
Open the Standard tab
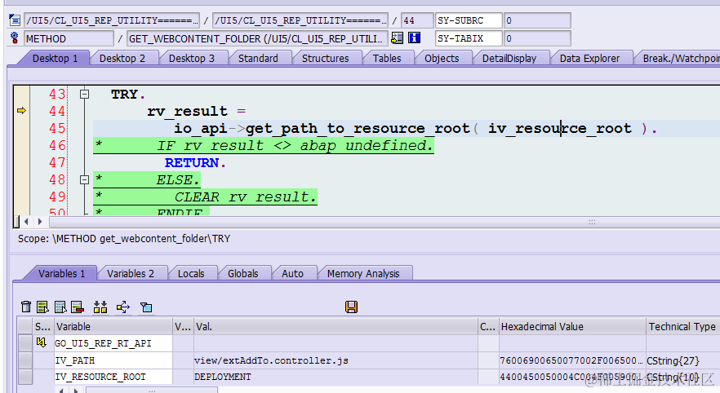coord(258,58)
